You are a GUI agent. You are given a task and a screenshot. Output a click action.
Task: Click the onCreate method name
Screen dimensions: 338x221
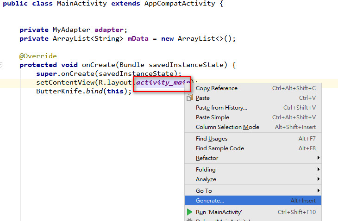pyautogui.click(x=99, y=65)
